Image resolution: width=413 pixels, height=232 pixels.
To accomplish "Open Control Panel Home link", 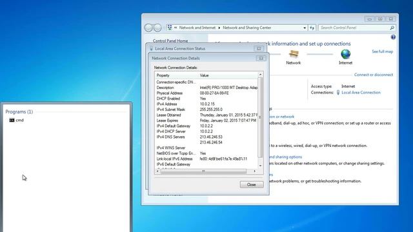I will [x=170, y=41].
